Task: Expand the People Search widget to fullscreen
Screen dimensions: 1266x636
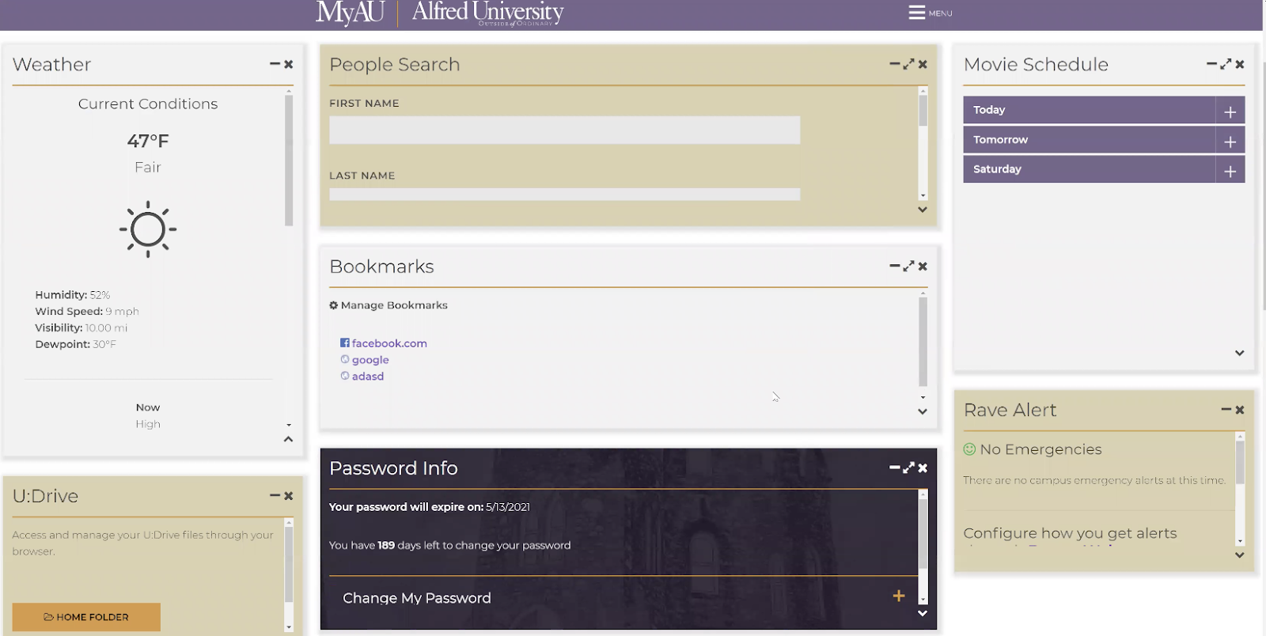Action: (908, 64)
